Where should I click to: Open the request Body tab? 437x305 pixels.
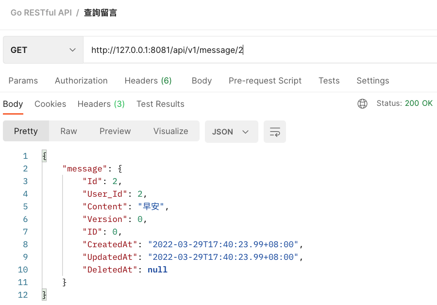202,81
